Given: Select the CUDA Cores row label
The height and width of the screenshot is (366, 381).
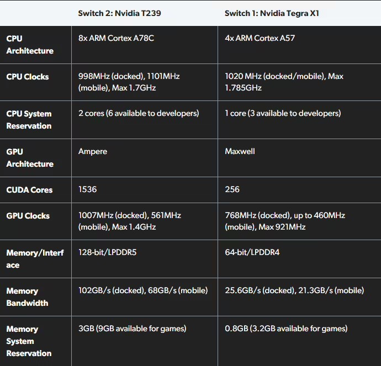Looking at the screenshot, I should coord(29,190).
